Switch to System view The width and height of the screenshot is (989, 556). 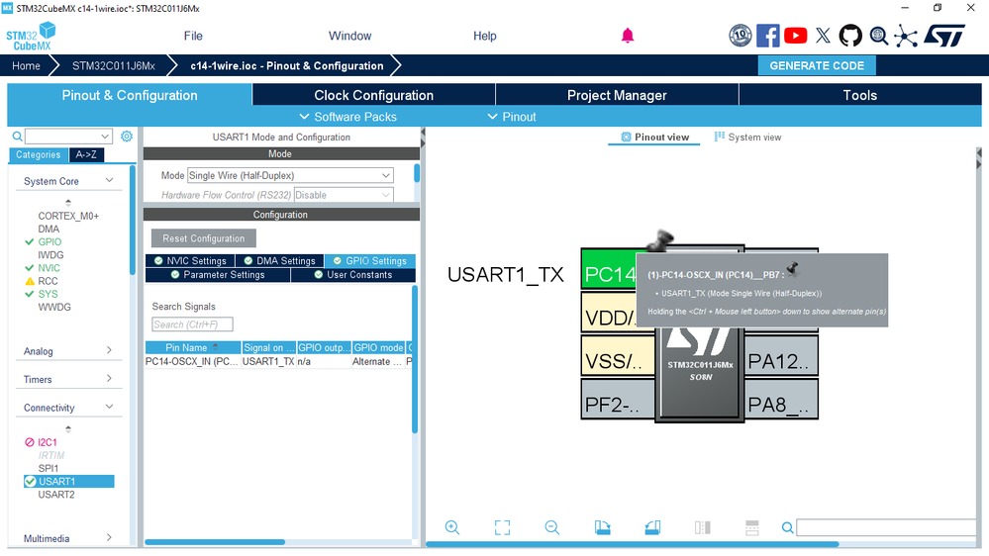coord(748,138)
